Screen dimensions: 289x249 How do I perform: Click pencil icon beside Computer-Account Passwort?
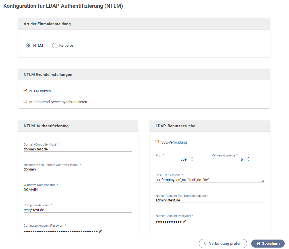point(100,231)
